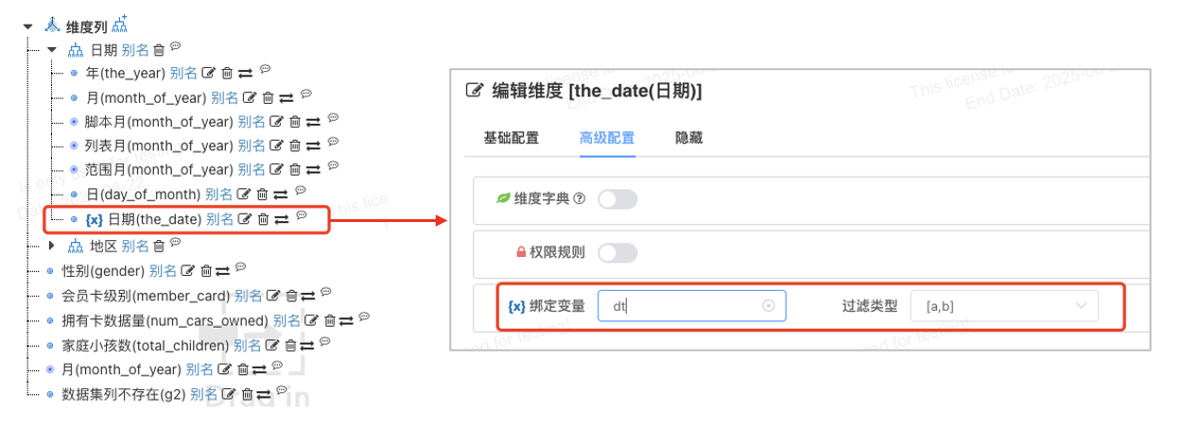Open the 过滤类型 dropdown showing [a,b]
The width and height of the screenshot is (1180, 427).
click(x=1004, y=306)
